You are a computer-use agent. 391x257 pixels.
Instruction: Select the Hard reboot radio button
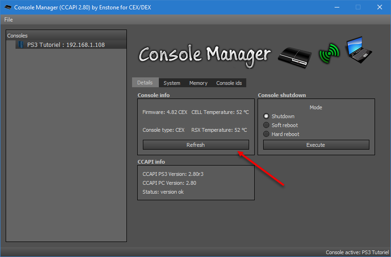click(266, 134)
